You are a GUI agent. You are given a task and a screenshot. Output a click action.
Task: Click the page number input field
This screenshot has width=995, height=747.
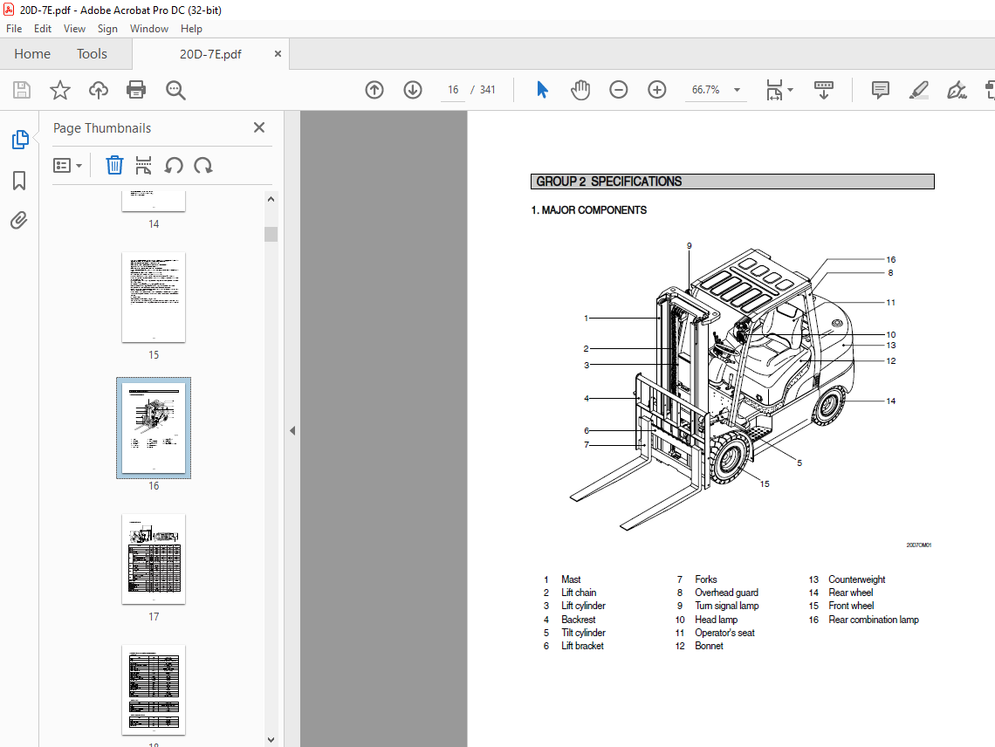(452, 90)
